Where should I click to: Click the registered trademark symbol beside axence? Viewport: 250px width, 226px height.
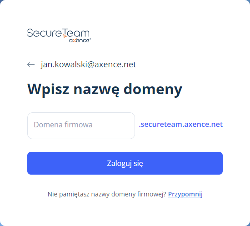click(x=90, y=39)
